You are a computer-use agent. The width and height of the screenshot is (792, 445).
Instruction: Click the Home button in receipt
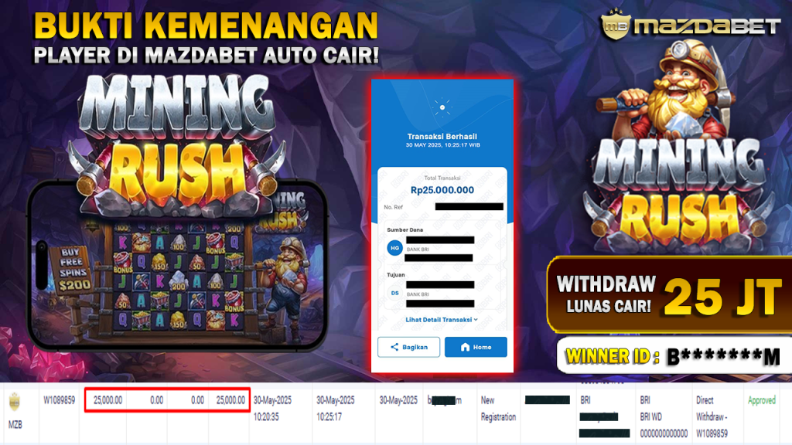point(476,347)
